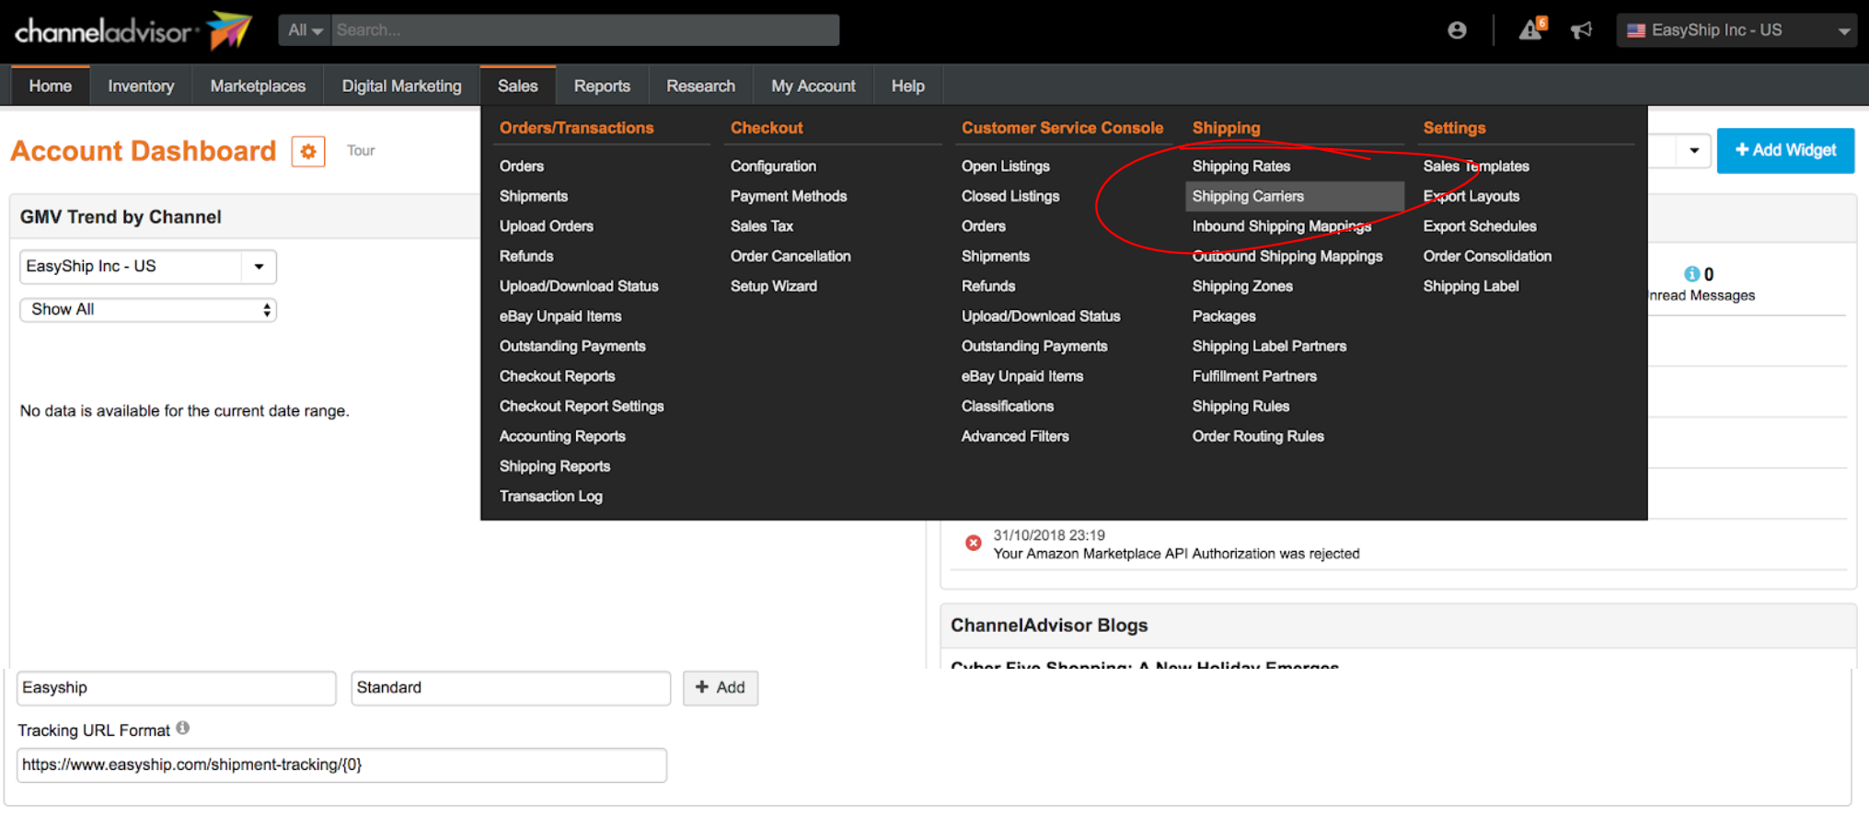1869x815 pixels.
Task: Open the Inventory menu
Action: point(141,86)
